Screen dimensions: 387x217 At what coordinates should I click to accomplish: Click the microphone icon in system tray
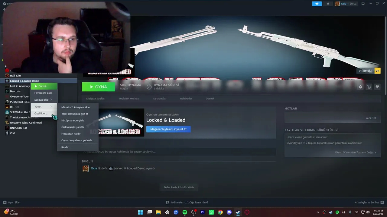(350, 212)
